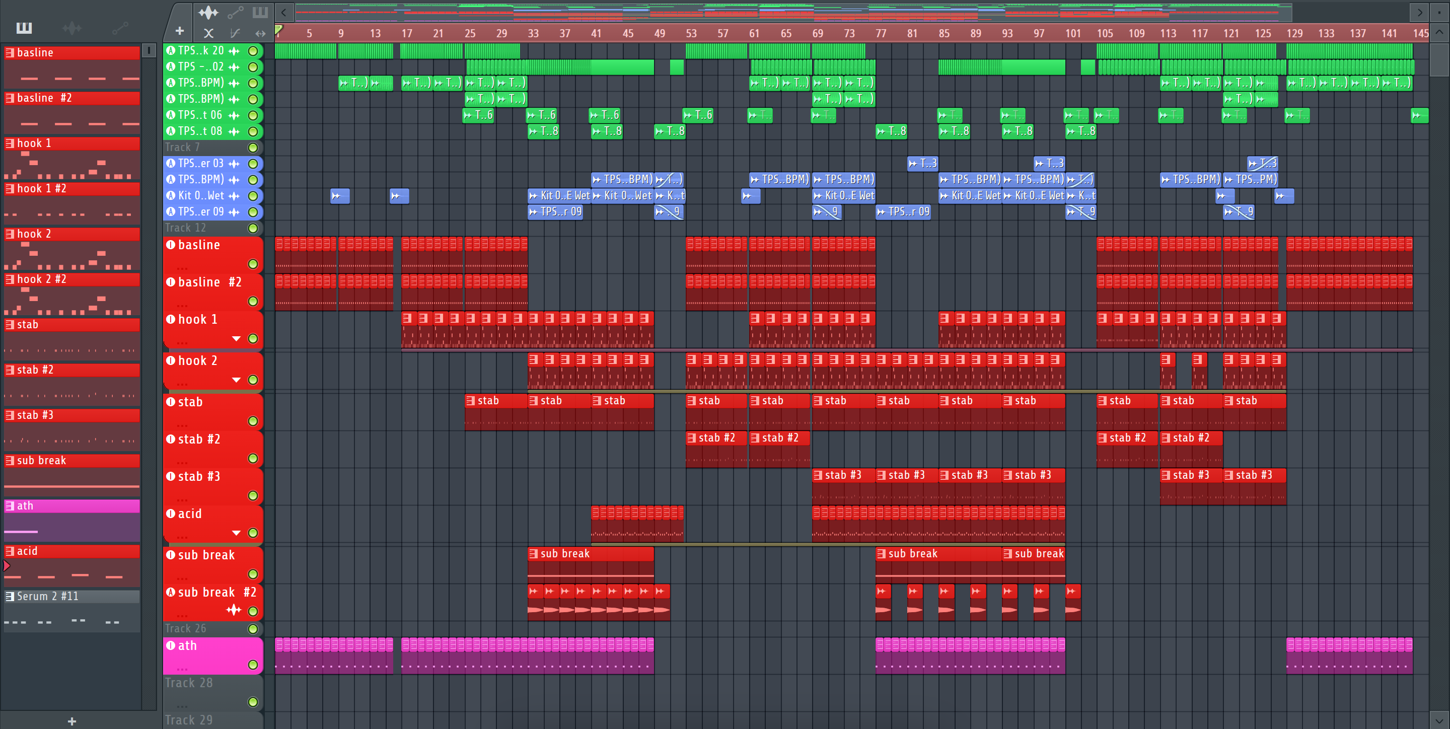This screenshot has width=1450, height=729.
Task: Click waveform icon on TPS..k 20 track
Action: coord(234,51)
